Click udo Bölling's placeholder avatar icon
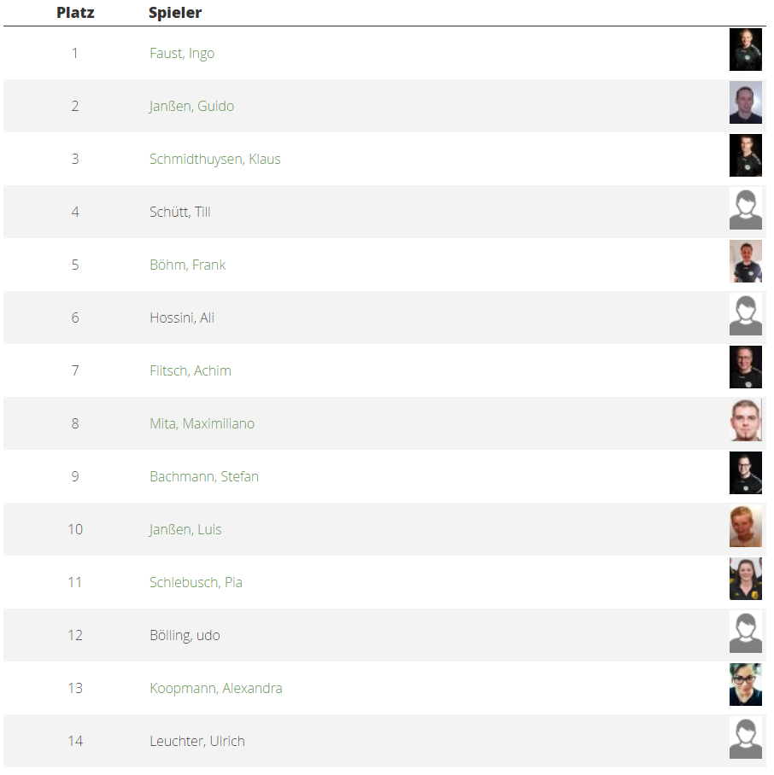 pyautogui.click(x=745, y=632)
